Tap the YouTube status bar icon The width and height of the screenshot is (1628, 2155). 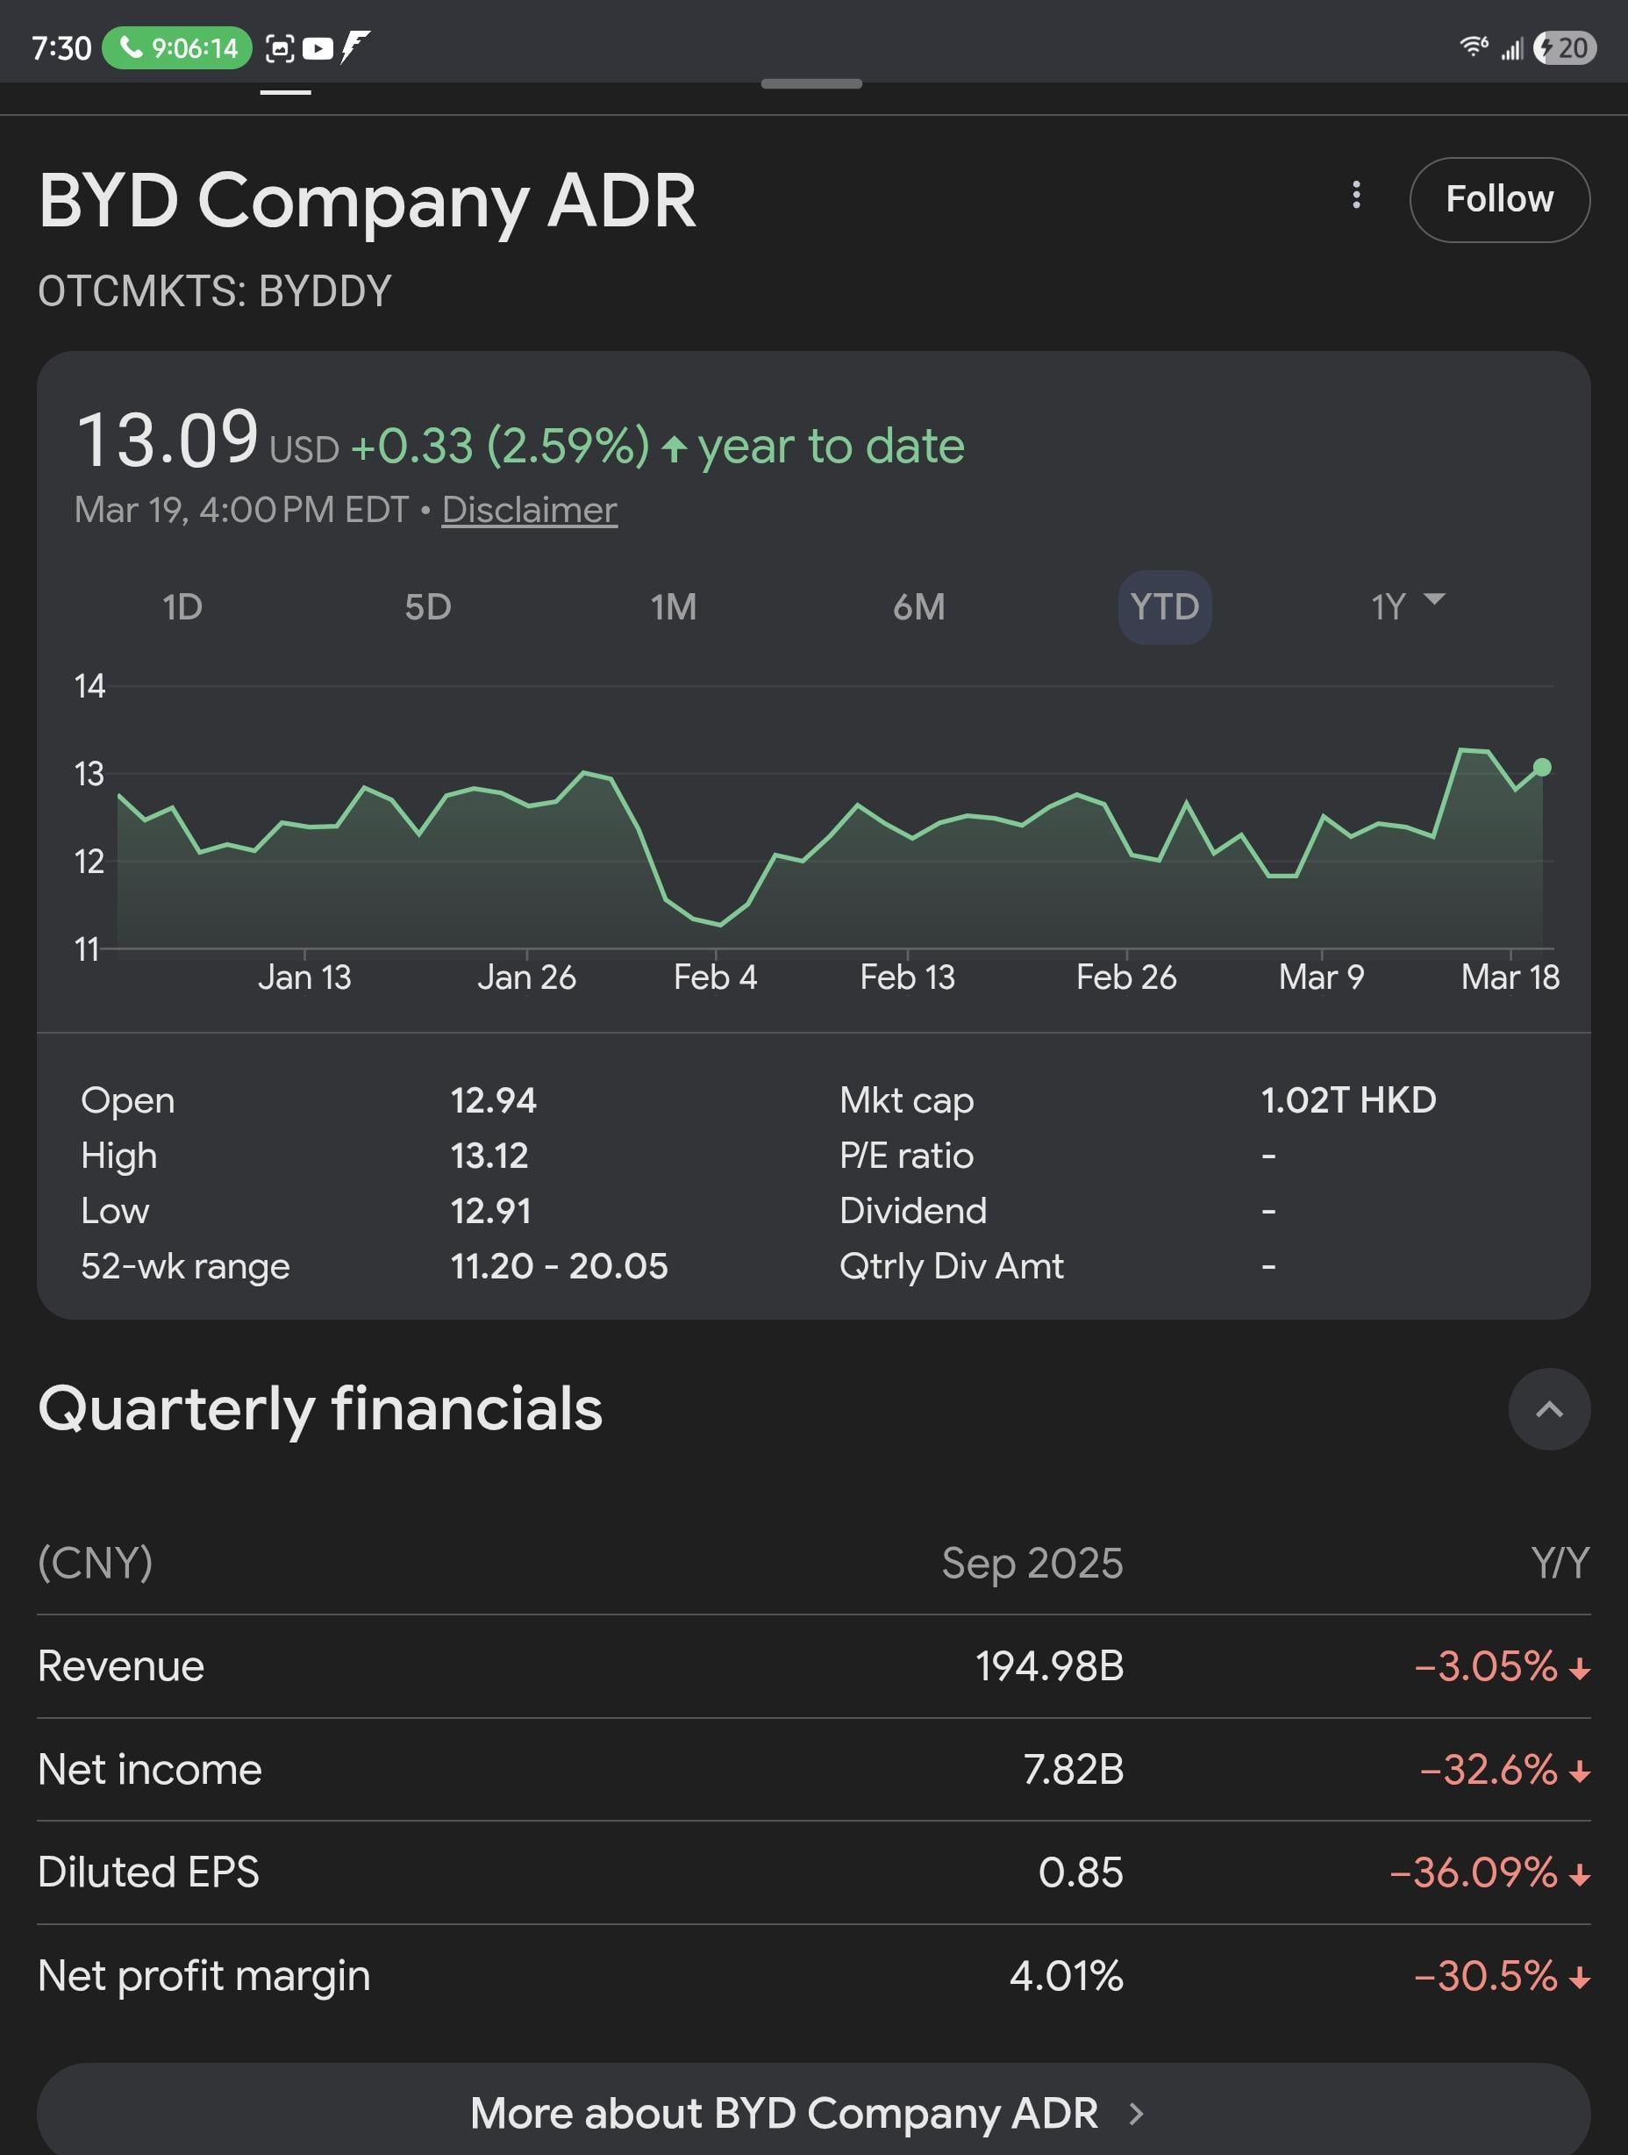coord(318,47)
